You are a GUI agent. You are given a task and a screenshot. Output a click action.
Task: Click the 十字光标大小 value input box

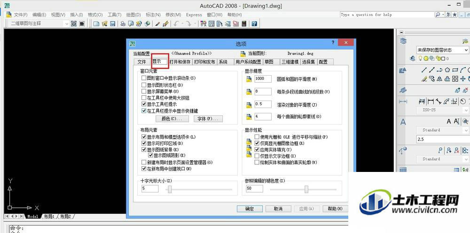(150, 189)
